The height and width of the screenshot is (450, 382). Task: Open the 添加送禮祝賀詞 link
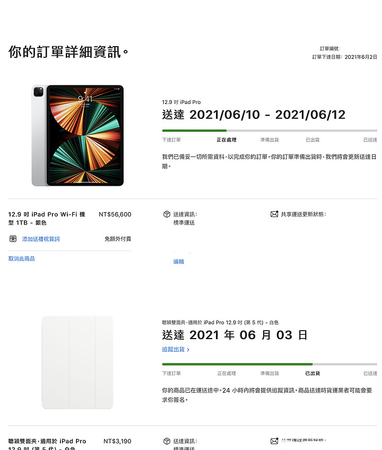click(x=41, y=239)
